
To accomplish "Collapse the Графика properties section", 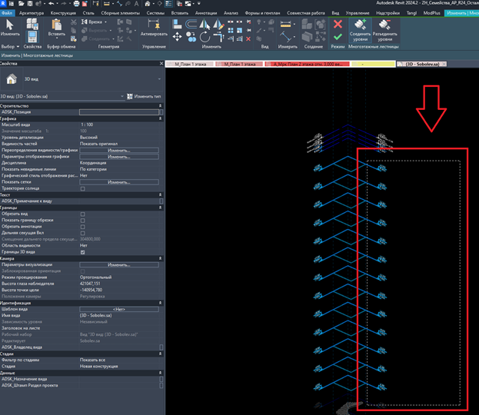I will 160,118.
